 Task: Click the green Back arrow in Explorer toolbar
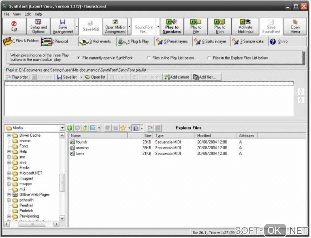point(70,128)
